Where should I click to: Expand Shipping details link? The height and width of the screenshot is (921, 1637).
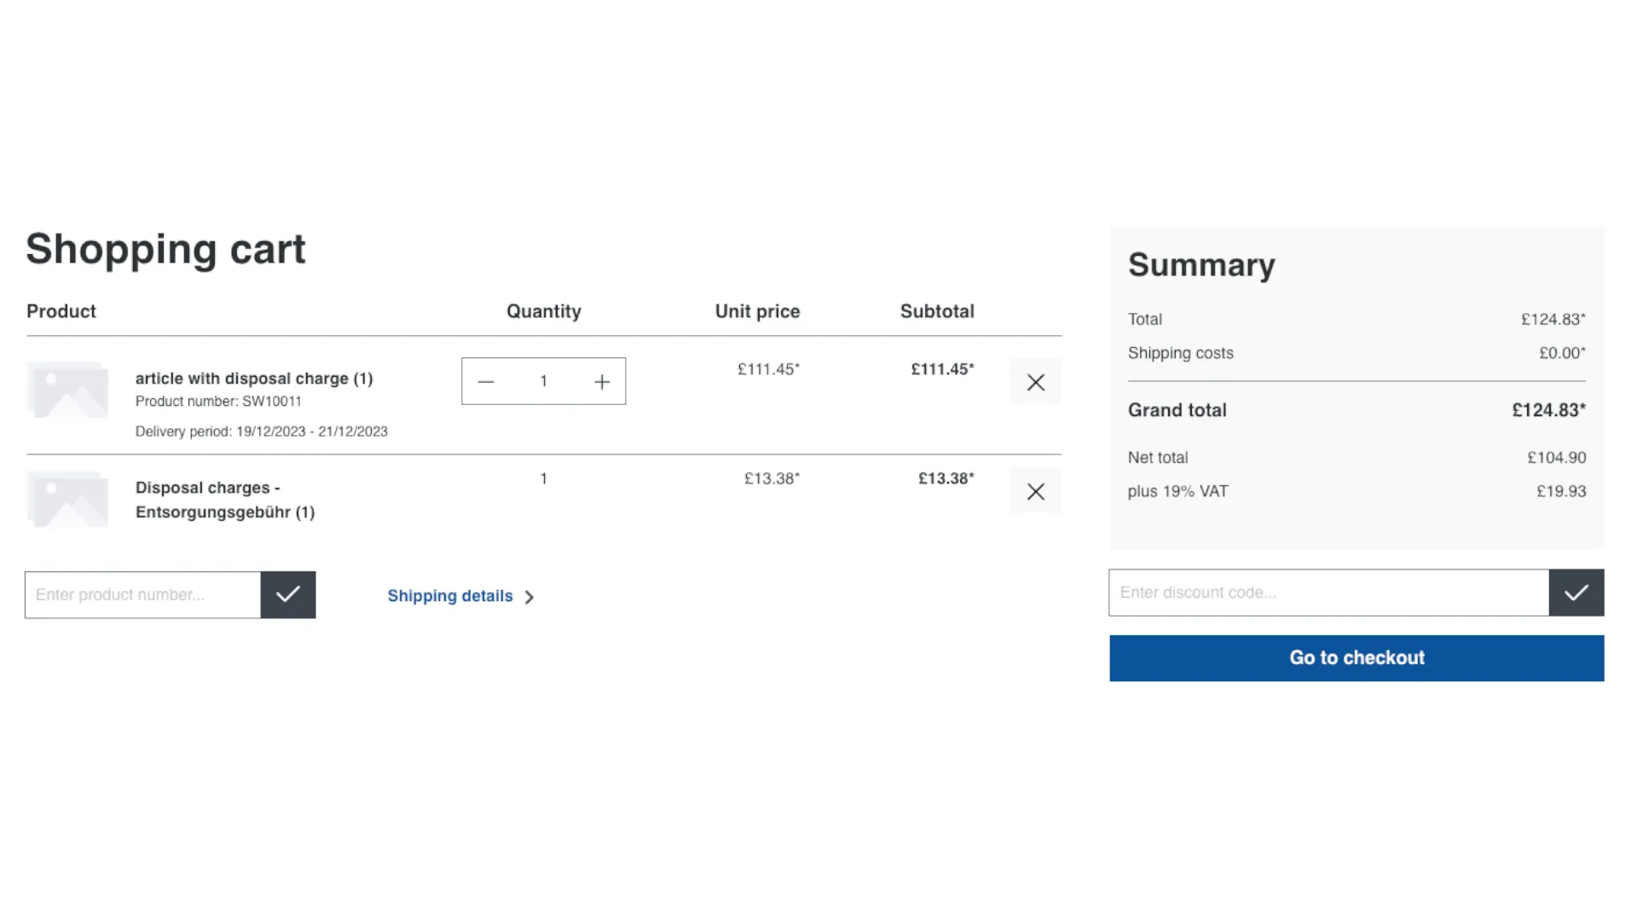click(450, 596)
